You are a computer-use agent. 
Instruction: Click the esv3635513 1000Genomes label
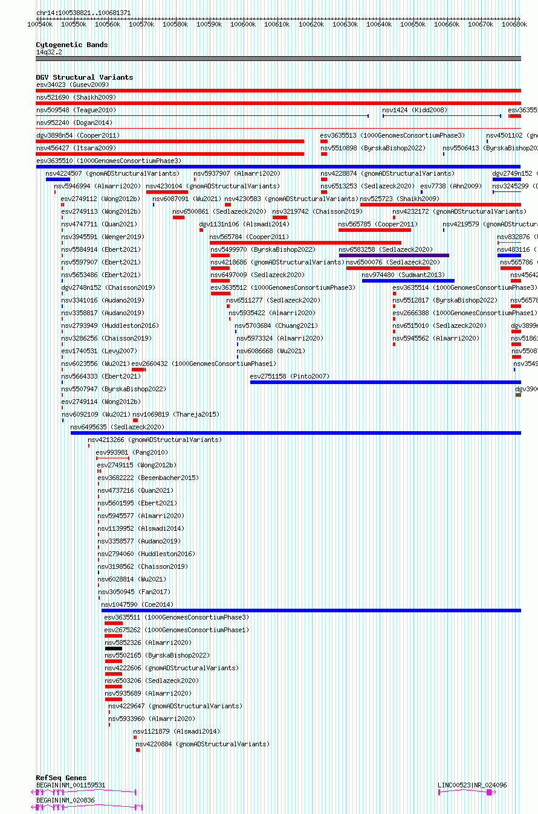(392, 135)
